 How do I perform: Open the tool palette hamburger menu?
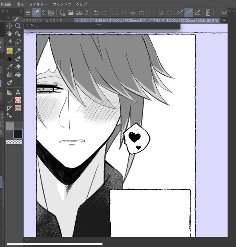[8, 18]
